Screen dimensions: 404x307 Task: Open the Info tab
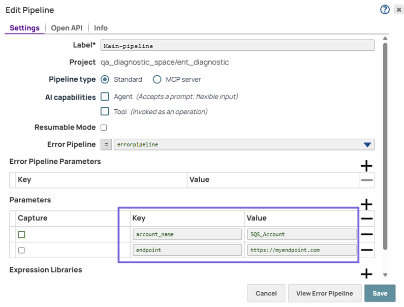point(101,28)
